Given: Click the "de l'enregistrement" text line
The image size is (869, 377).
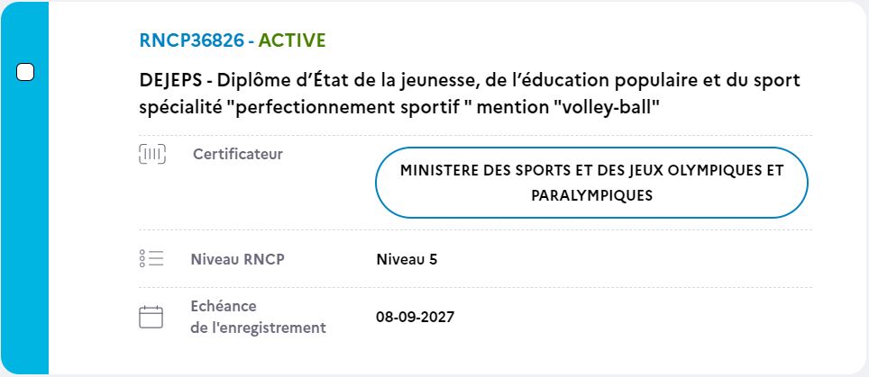Looking at the screenshot, I should [258, 328].
